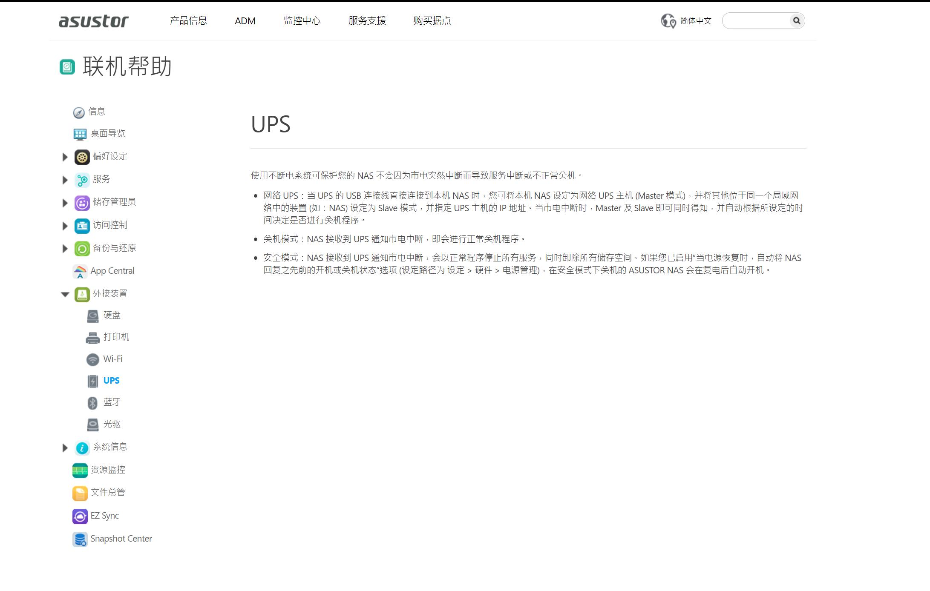The width and height of the screenshot is (930, 591).
Task: Open the 光驱 help page
Action: click(x=112, y=424)
